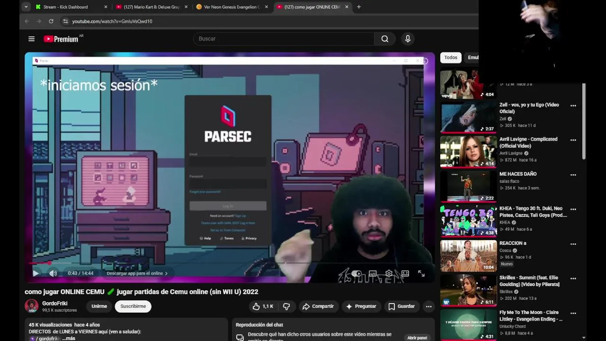Close the Kick Dashboard tab
The image size is (606, 341).
(106, 7)
